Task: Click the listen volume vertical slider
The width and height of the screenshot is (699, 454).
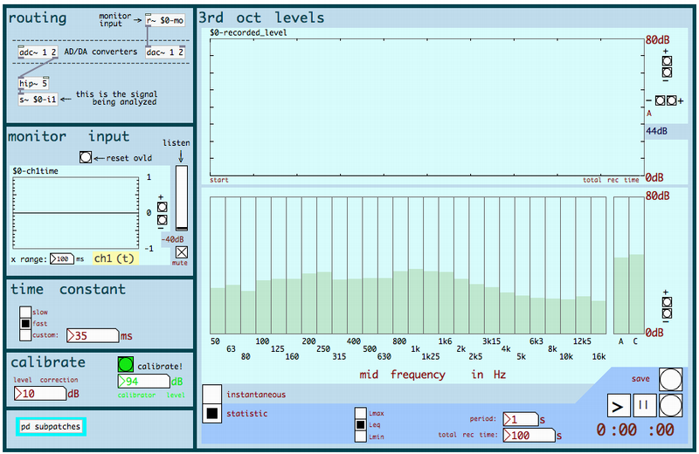Action: click(x=182, y=198)
